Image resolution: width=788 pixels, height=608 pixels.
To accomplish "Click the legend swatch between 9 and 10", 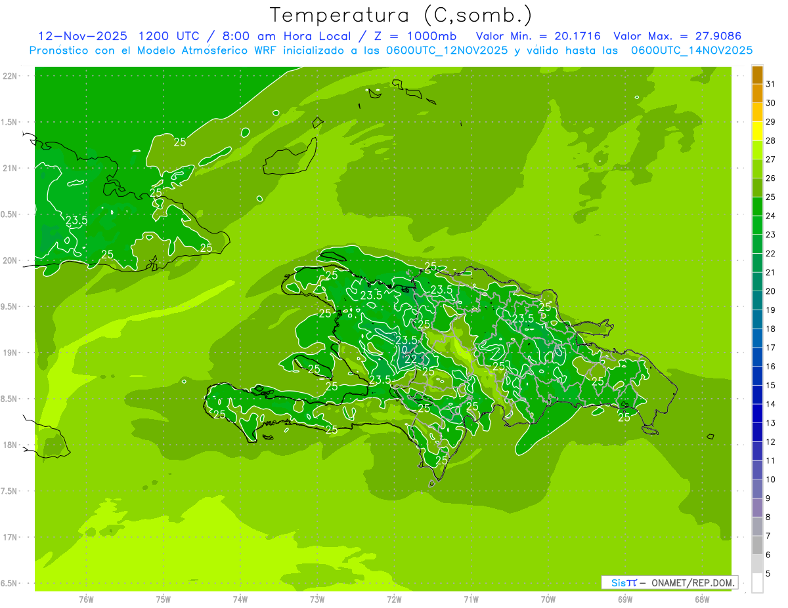I will point(757,489).
